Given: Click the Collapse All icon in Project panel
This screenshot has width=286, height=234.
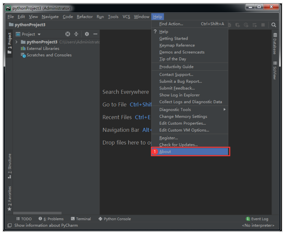Looking at the screenshot, I should tap(76, 34).
